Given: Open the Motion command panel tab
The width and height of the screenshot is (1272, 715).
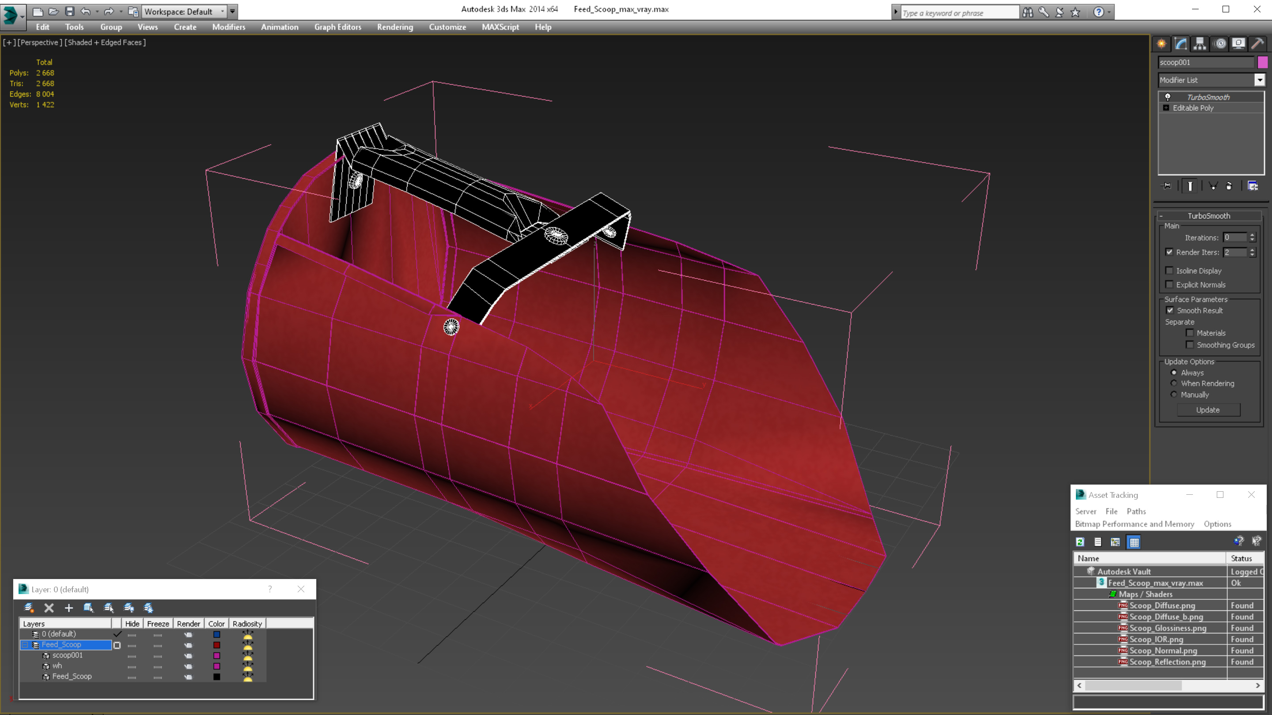Looking at the screenshot, I should click(x=1220, y=43).
